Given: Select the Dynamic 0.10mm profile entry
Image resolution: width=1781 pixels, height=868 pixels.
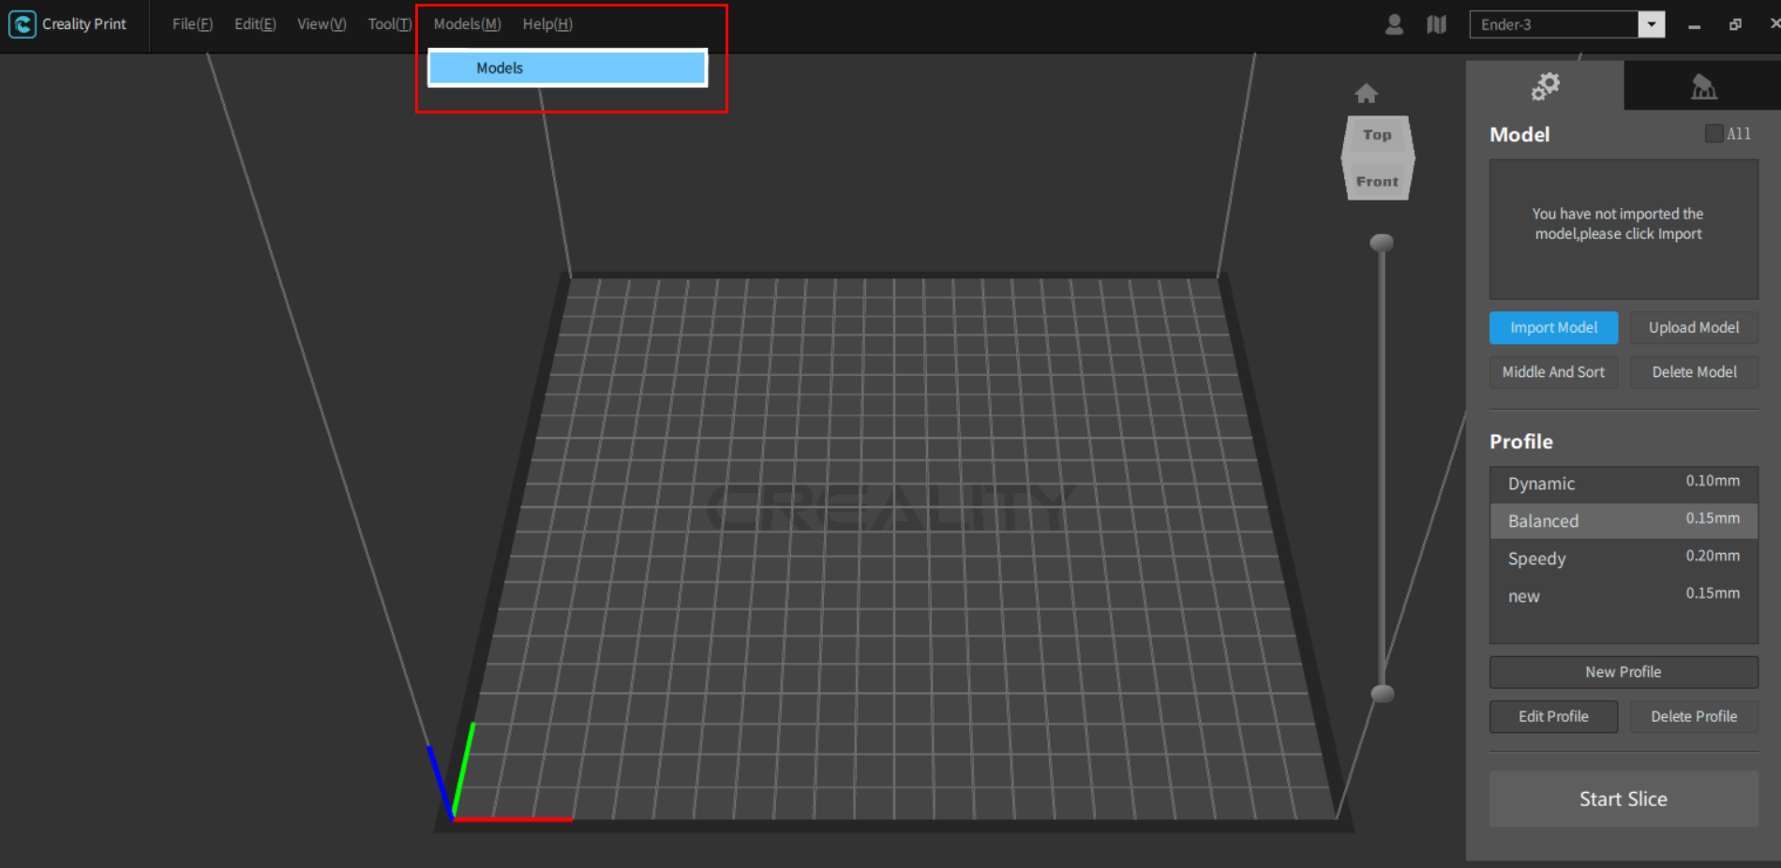Looking at the screenshot, I should tap(1624, 483).
